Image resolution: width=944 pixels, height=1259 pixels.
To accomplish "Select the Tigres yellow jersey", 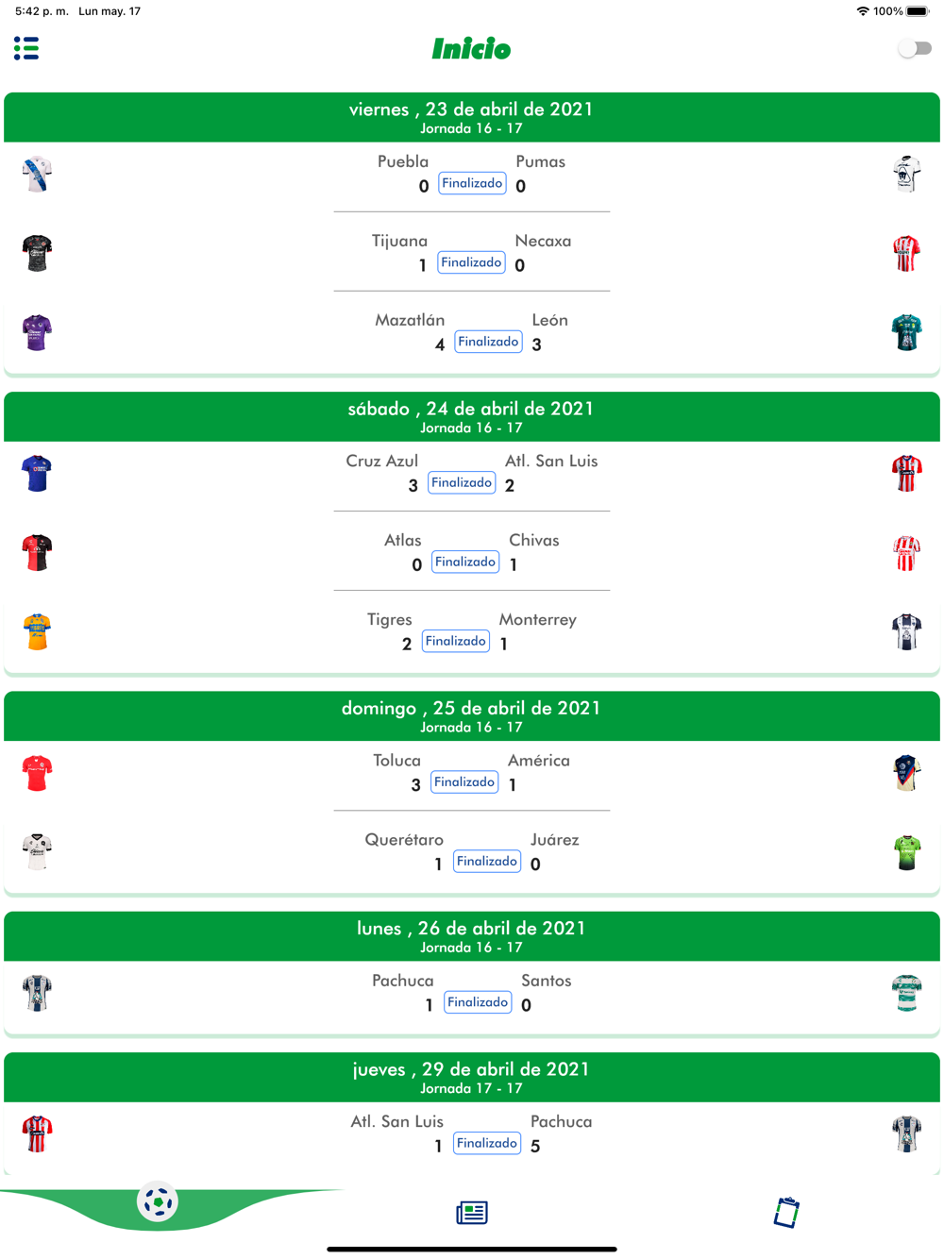I will 37,632.
